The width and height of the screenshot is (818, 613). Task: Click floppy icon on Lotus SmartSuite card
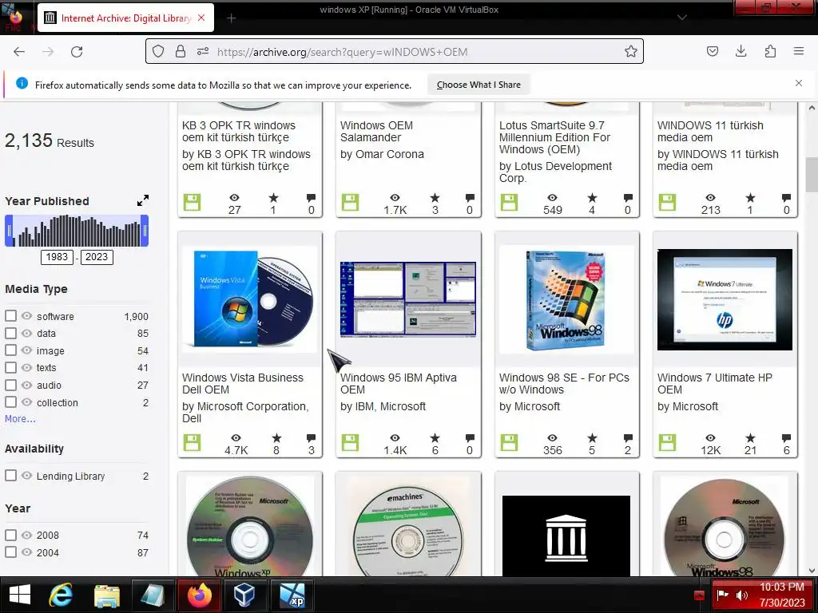[509, 202]
